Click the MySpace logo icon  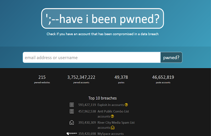pos(72,133)
